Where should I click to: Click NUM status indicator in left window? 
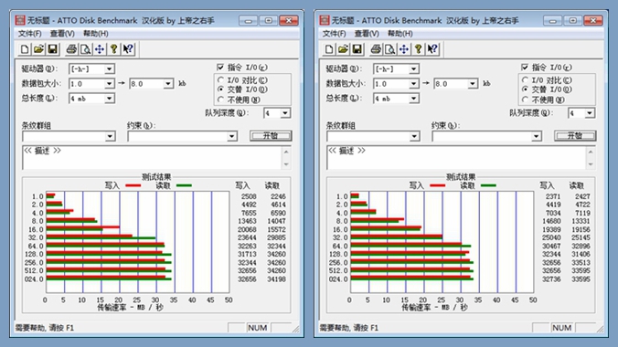(x=258, y=328)
